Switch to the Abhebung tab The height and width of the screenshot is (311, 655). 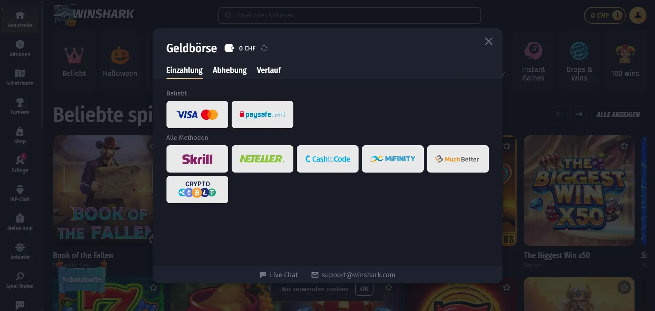230,70
